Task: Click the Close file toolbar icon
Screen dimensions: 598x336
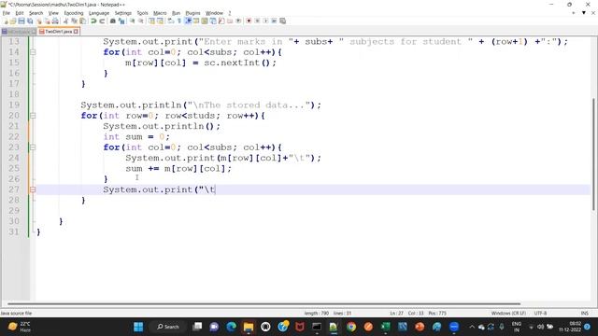Action: point(39,21)
